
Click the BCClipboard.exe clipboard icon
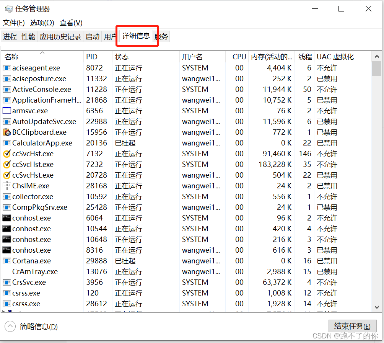click(x=7, y=132)
